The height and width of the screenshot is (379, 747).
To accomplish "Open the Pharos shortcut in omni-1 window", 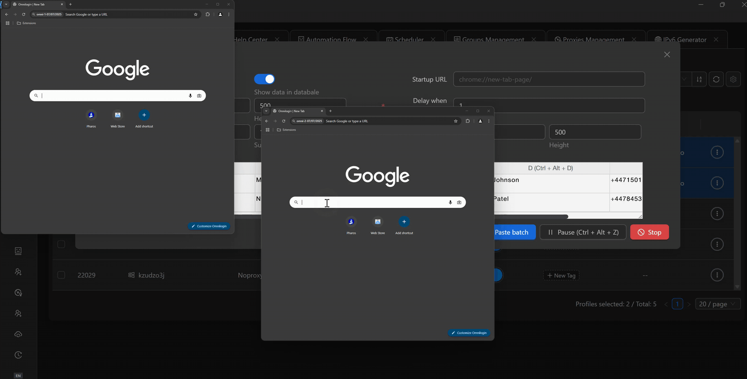I will coord(91,115).
